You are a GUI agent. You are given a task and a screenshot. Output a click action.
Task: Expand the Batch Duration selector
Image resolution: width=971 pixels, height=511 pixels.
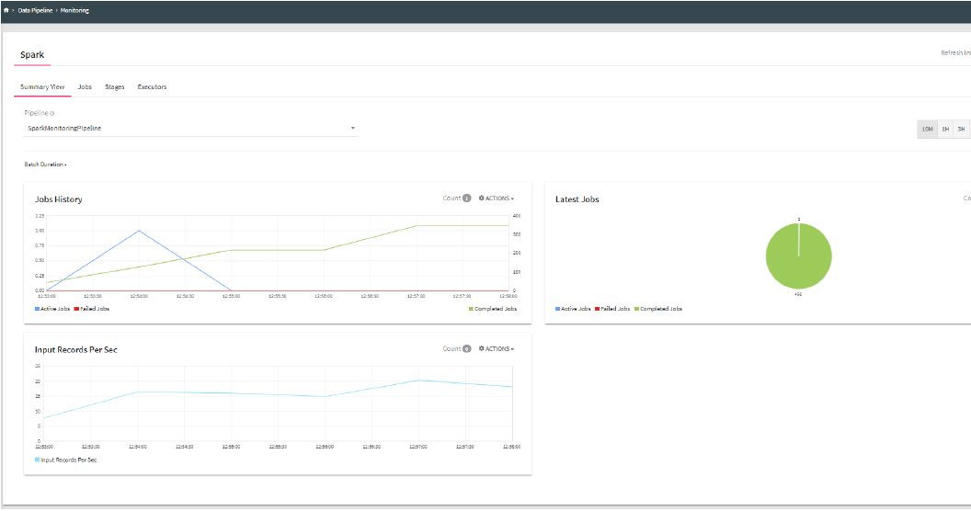click(x=45, y=165)
